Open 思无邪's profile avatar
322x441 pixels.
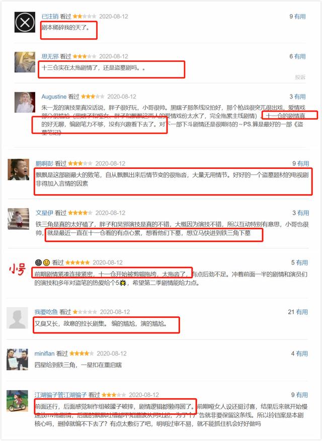[x=25, y=62]
